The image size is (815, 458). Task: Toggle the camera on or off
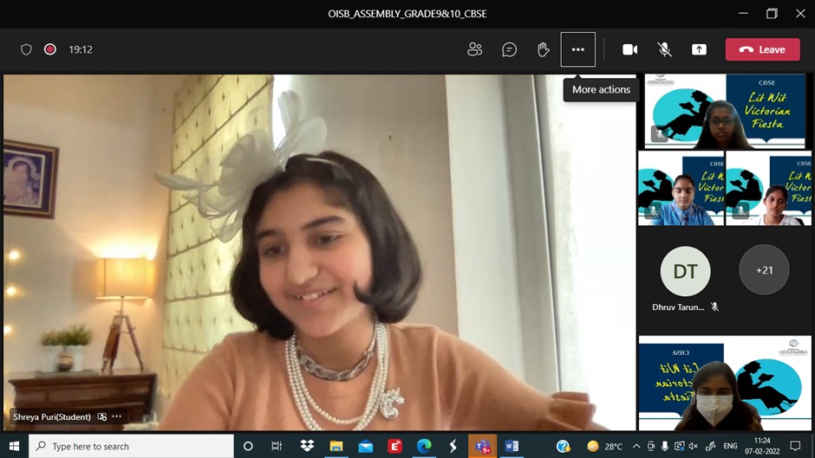coord(630,49)
